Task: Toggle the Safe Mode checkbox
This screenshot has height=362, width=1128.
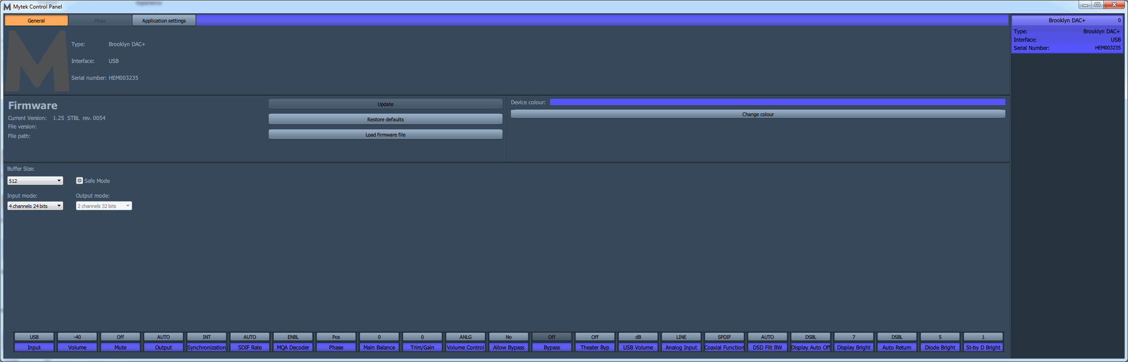Action: point(79,180)
